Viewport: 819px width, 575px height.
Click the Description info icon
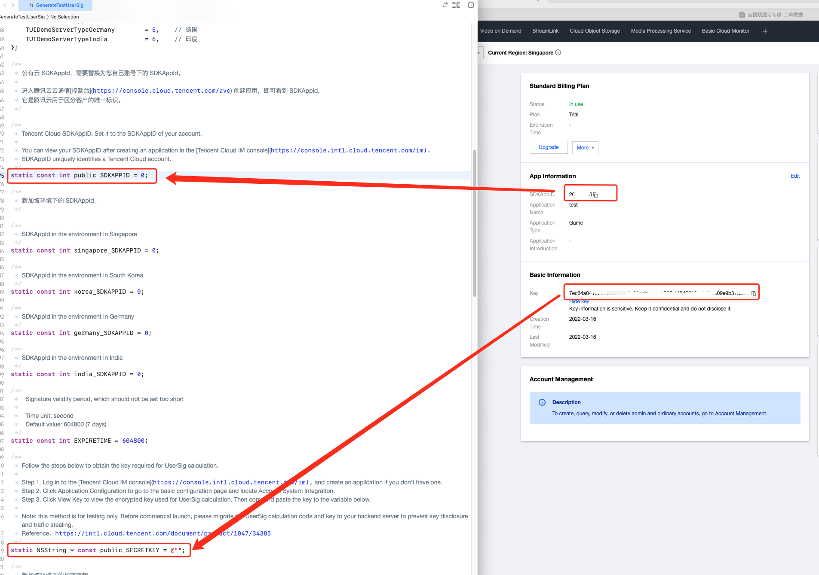pos(542,402)
